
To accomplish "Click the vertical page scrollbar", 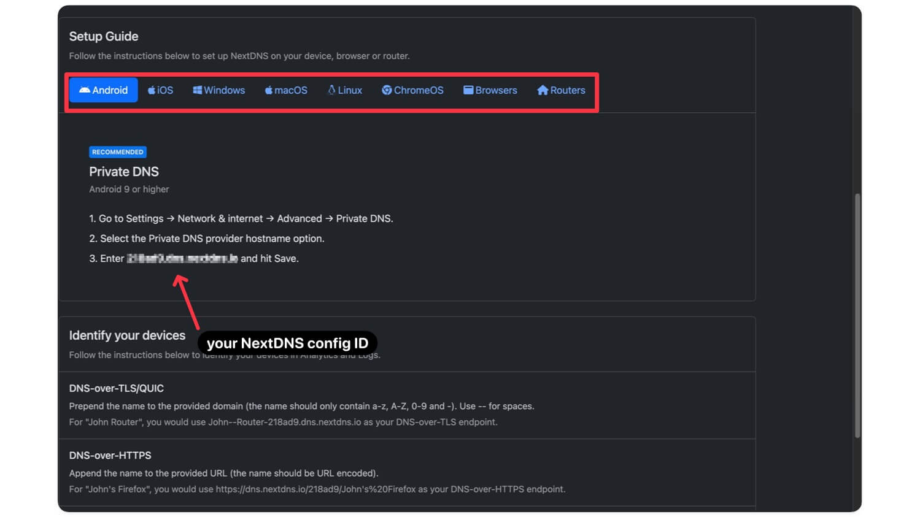I will point(857,316).
